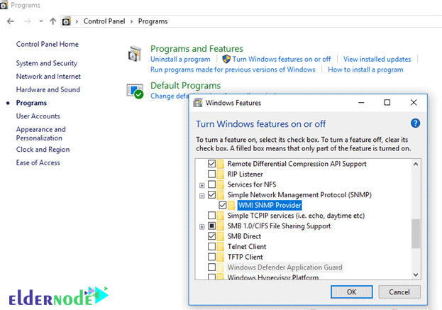Click the folder icon next to Services for NFS
This screenshot has width=442, height=310.
[221, 184]
